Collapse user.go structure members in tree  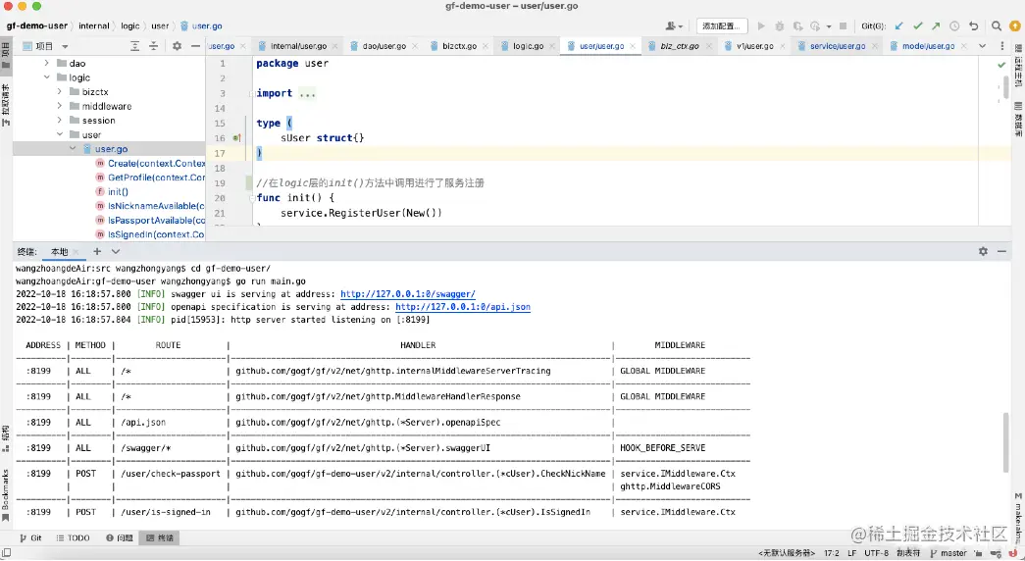click(x=73, y=149)
